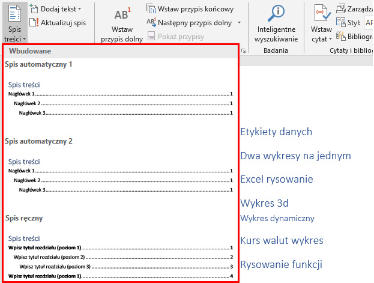Image resolution: width=374 pixels, height=283 pixels.
Task: Follow the Etykiety danych link
Action: pos(276,132)
